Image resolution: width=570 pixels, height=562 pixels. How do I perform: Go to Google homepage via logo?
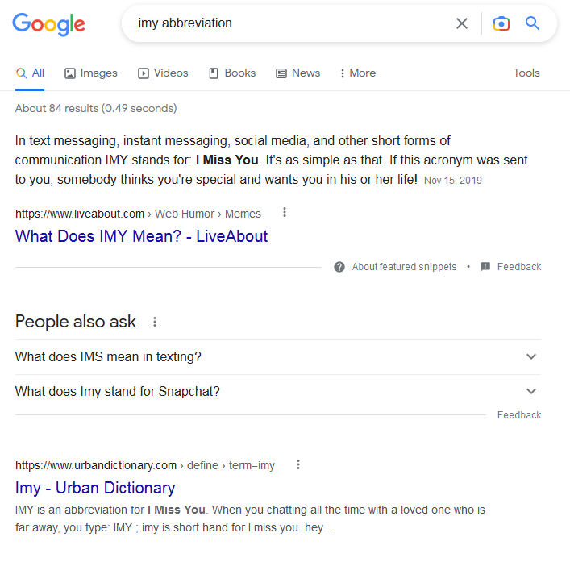tap(49, 24)
